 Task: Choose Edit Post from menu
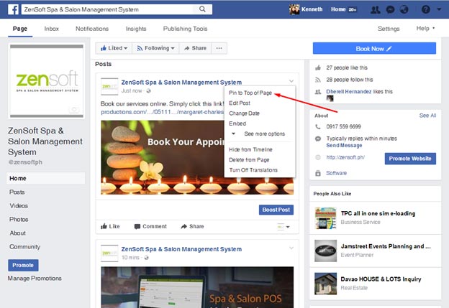240,103
